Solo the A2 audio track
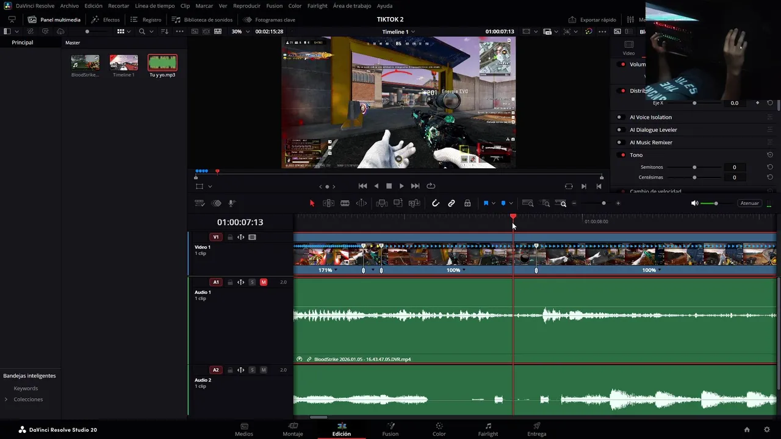The width and height of the screenshot is (781, 439). click(x=252, y=370)
